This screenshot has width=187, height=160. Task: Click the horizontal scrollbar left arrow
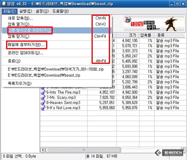pos(43,150)
